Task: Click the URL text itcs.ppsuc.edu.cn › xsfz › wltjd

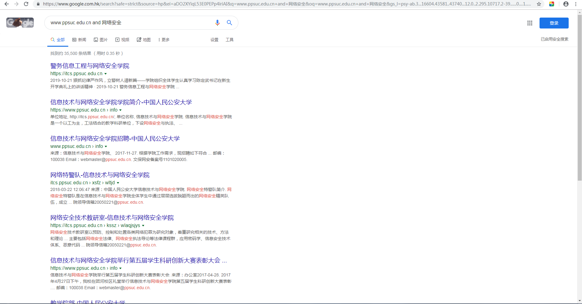Action: (82, 183)
